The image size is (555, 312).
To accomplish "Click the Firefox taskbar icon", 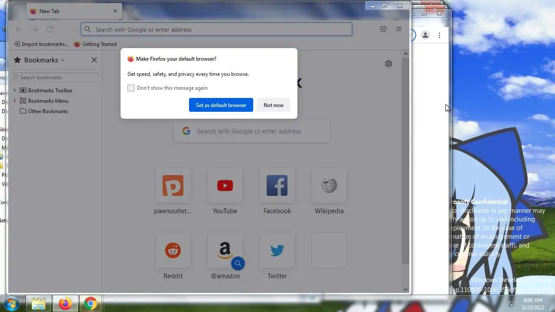I will 65,303.
